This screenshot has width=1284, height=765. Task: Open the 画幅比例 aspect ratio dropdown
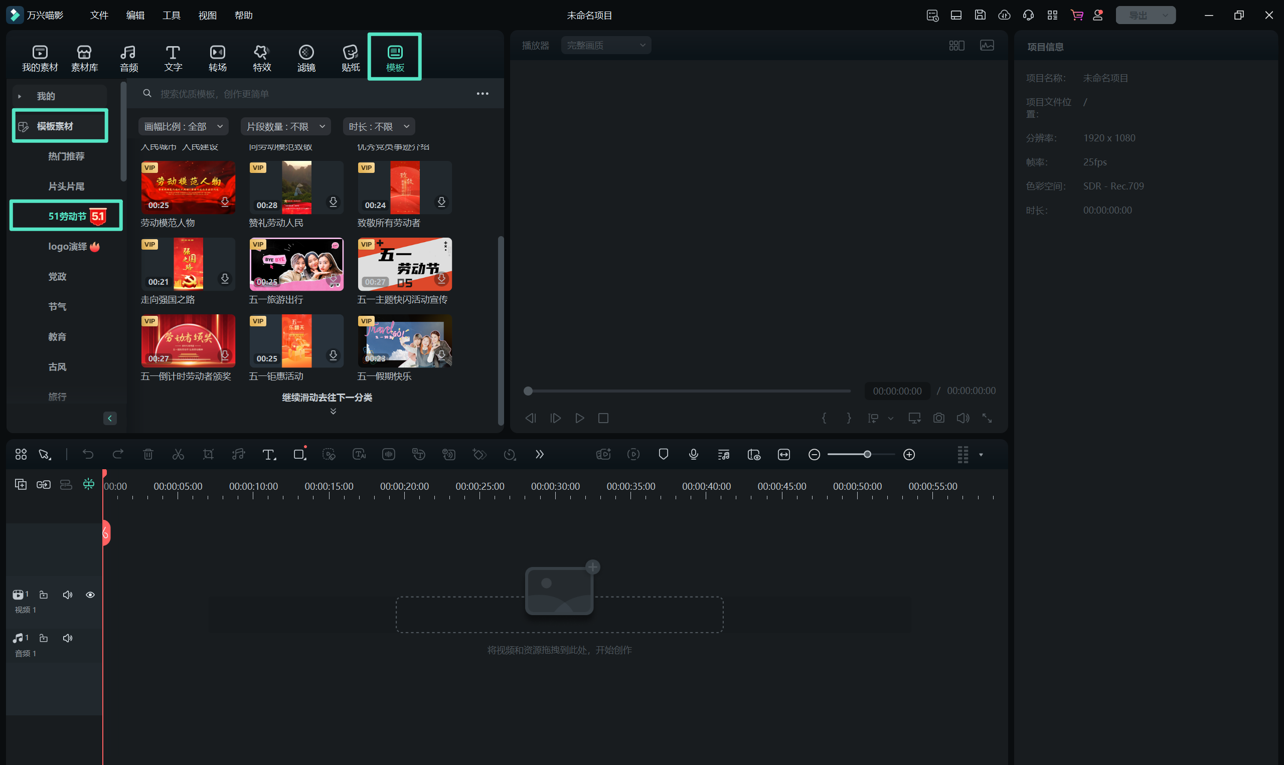click(183, 126)
